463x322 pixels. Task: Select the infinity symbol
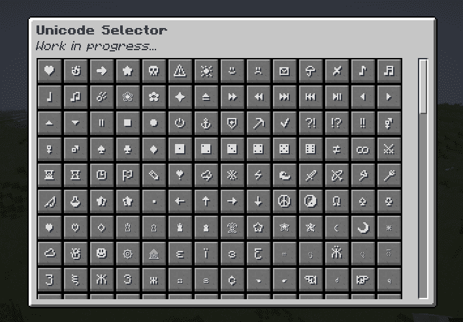click(362, 149)
